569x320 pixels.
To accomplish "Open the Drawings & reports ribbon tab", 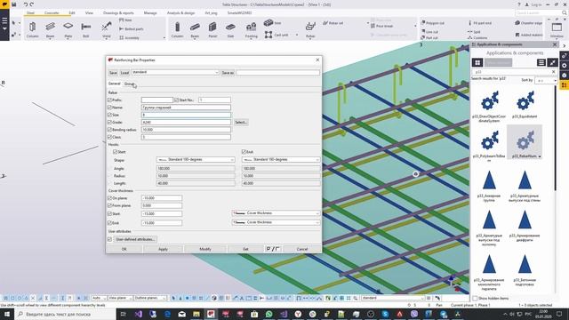I will [x=118, y=12].
